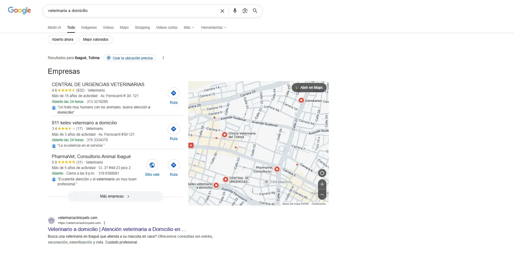
Task: Start voice search with microphone icon
Action: (x=235, y=11)
